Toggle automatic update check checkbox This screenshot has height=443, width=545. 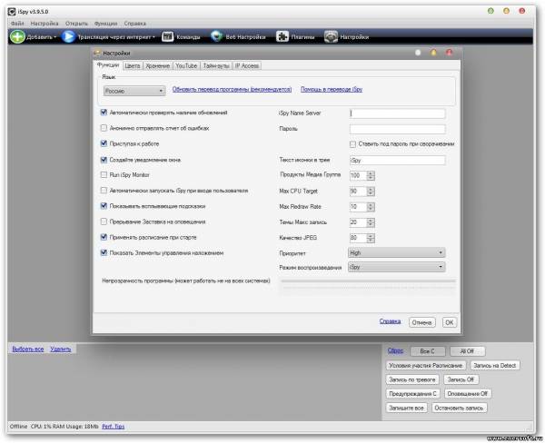tap(104, 113)
